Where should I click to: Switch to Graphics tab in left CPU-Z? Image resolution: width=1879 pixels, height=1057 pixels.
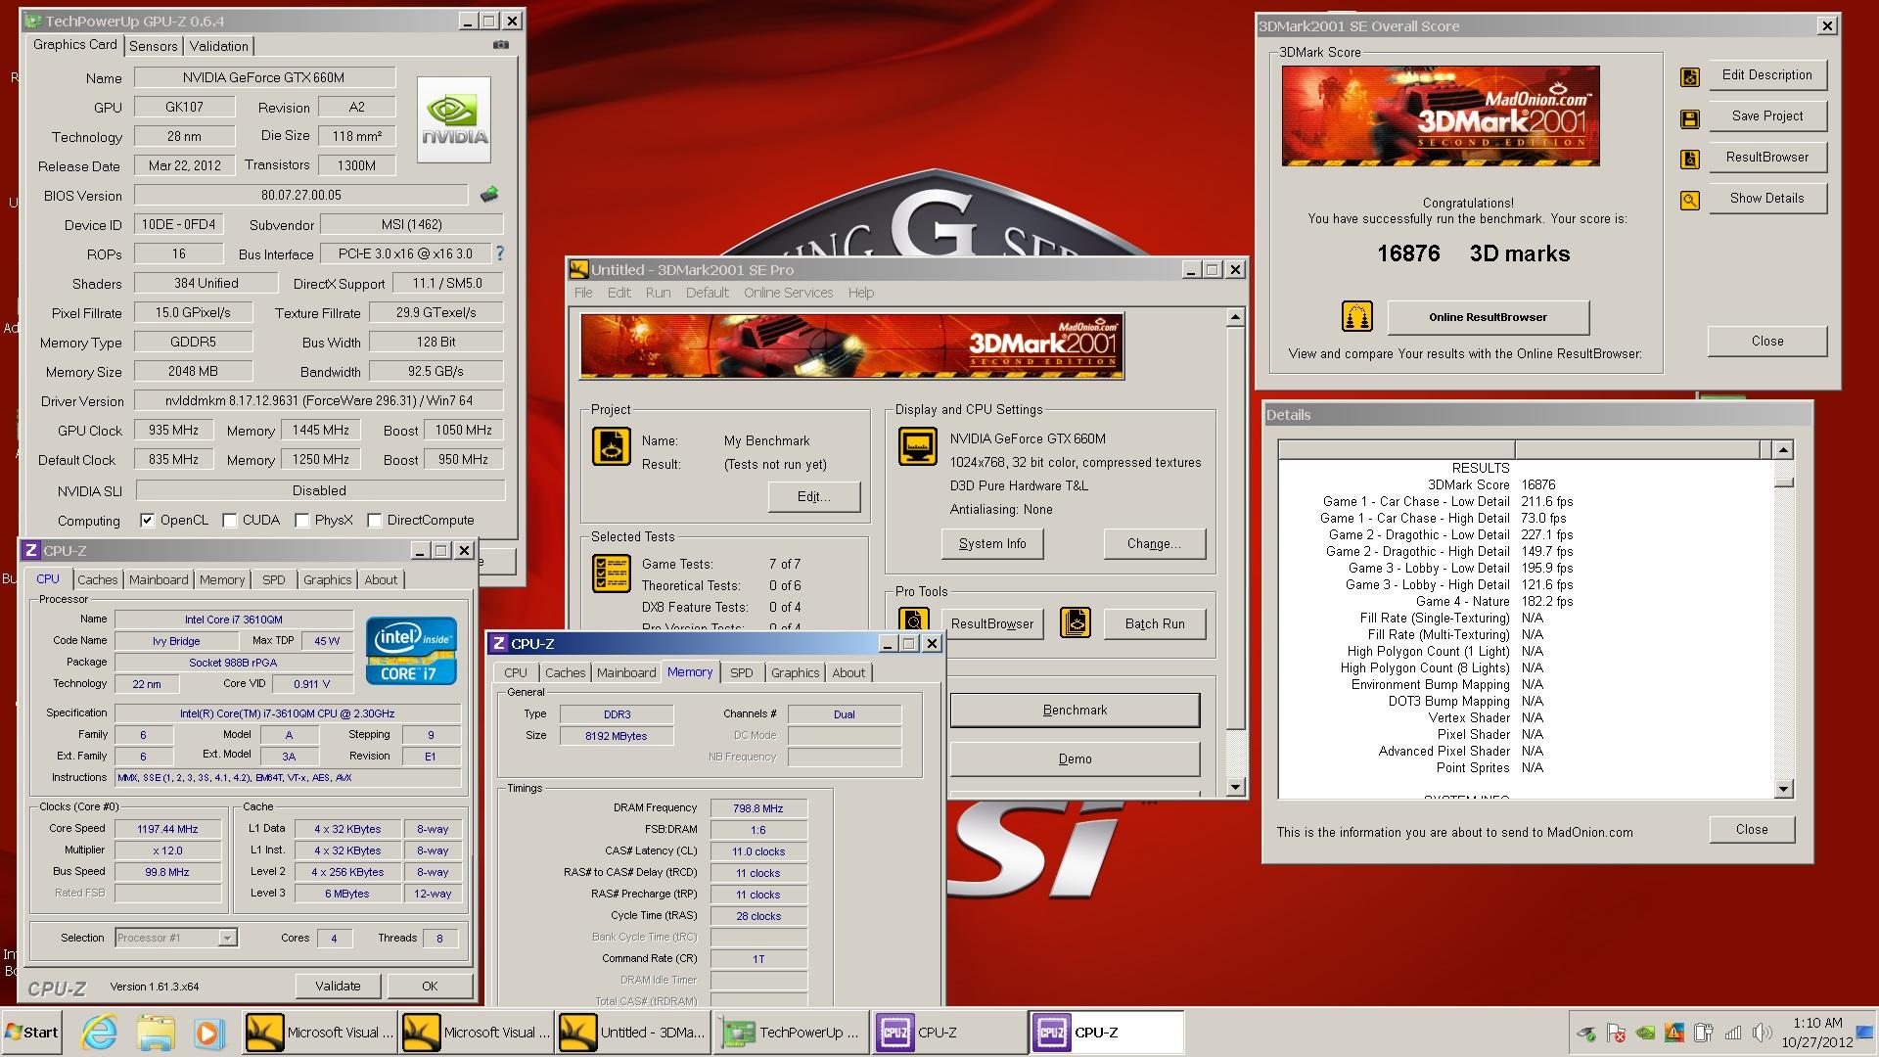click(x=327, y=579)
